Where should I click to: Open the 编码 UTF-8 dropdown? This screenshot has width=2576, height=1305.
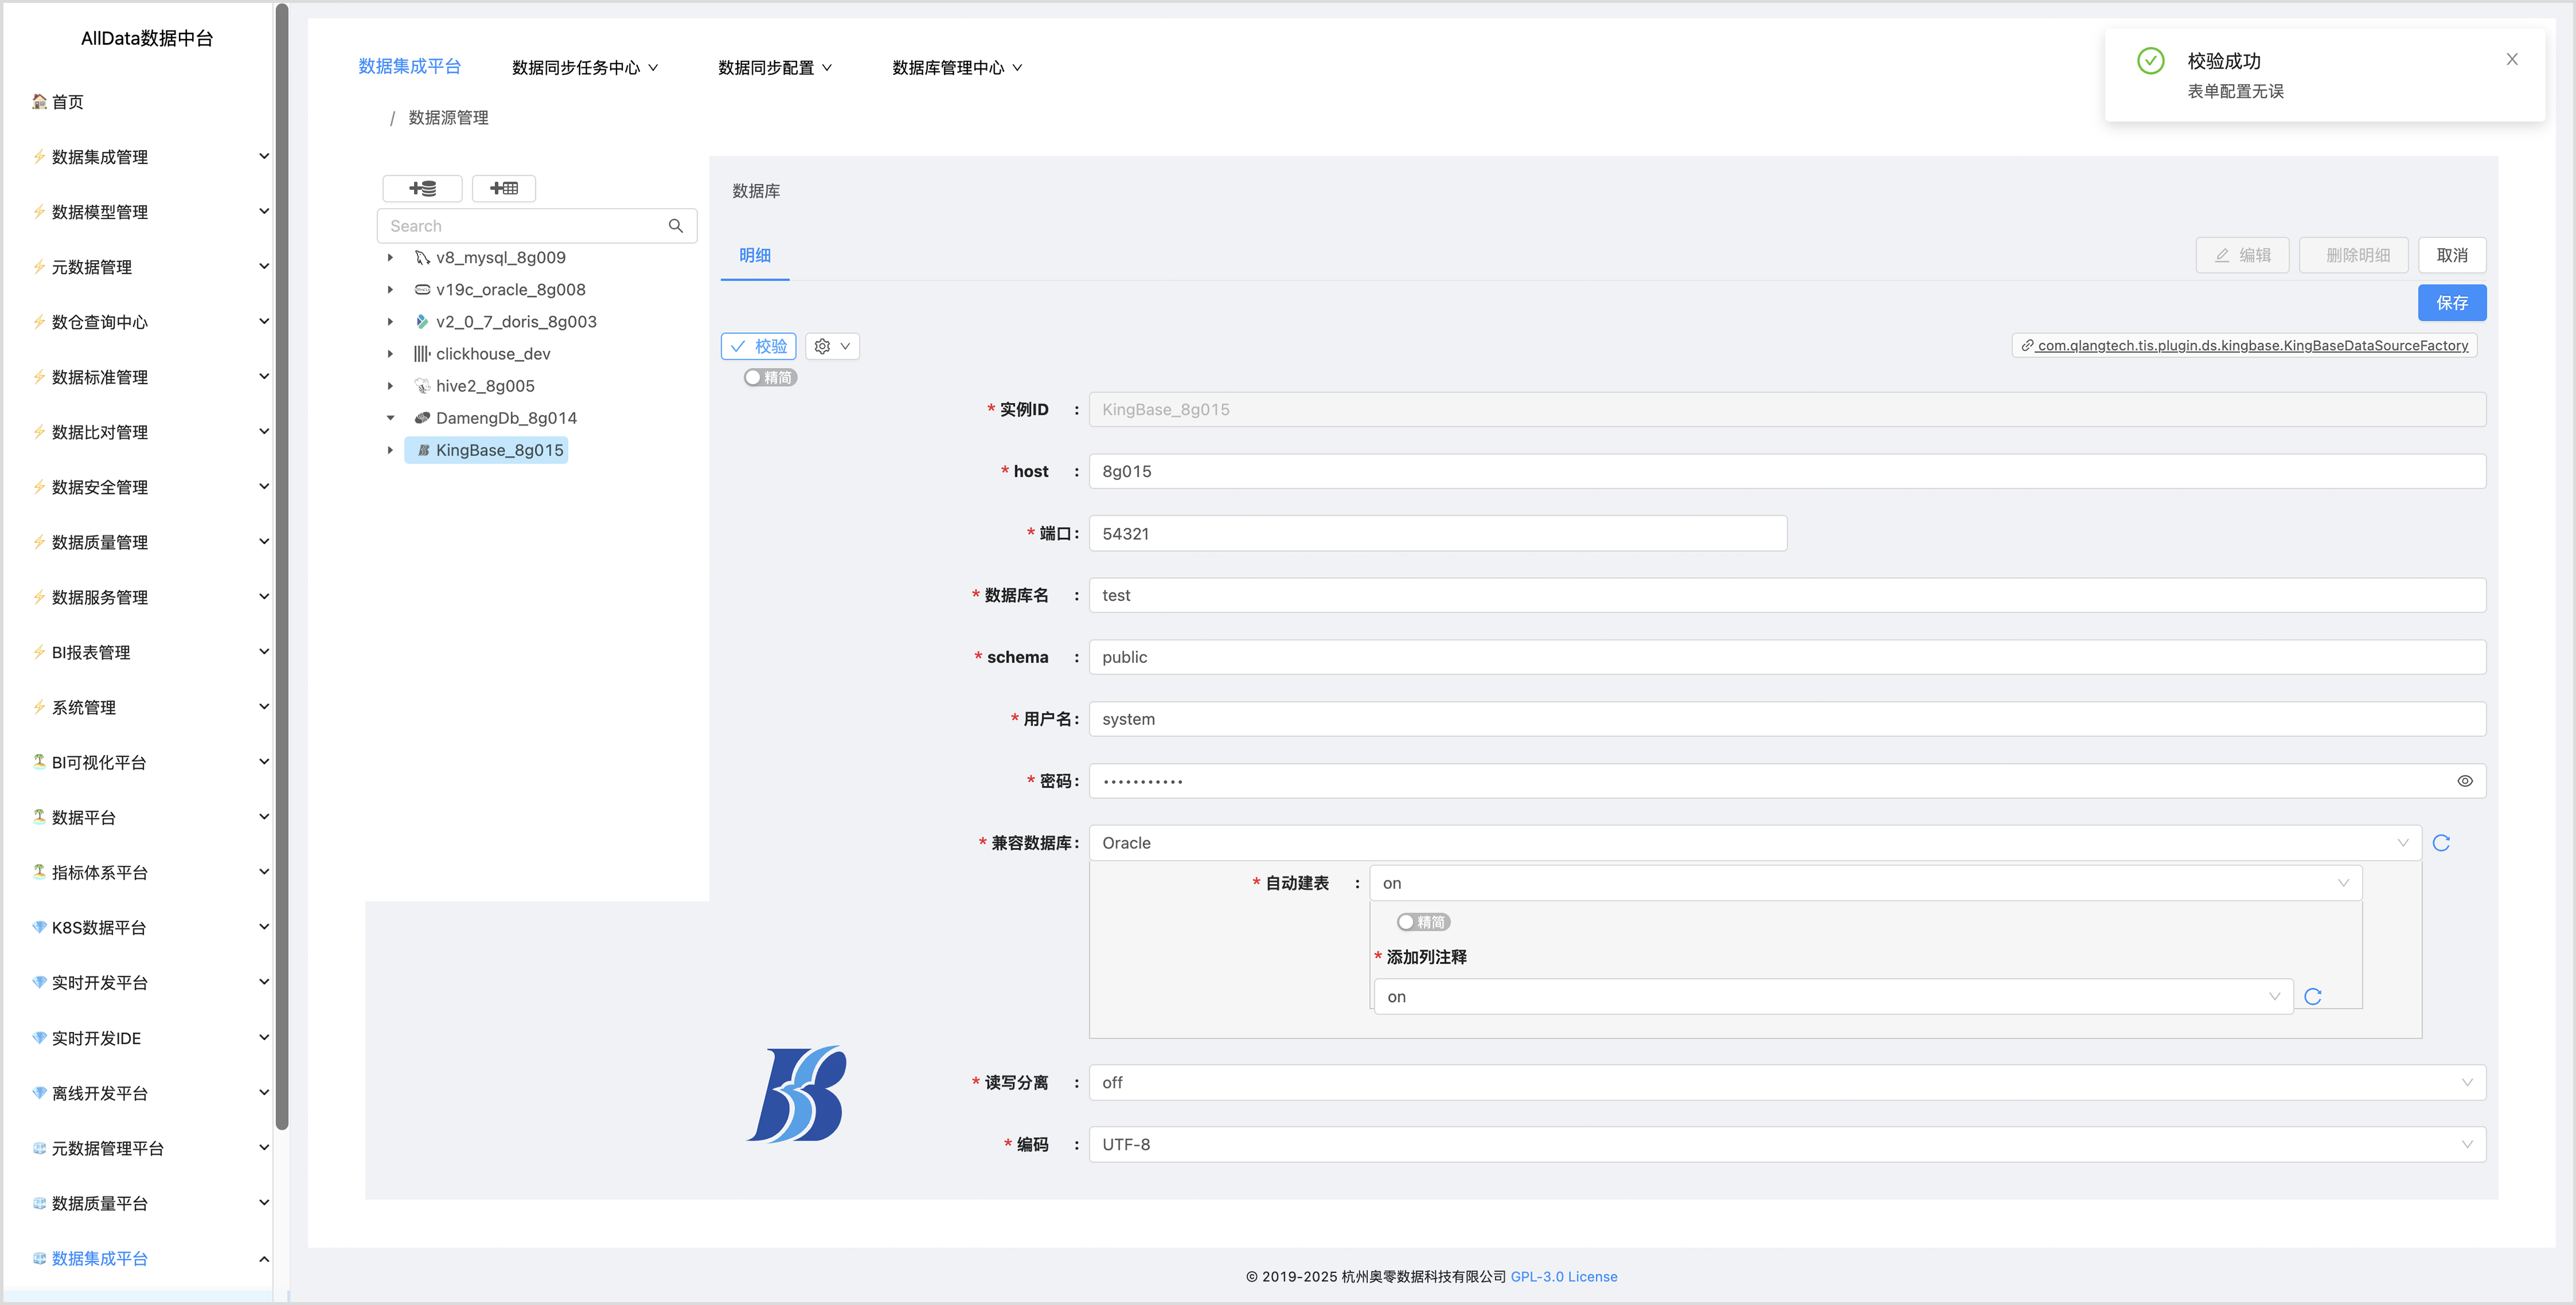point(1787,1145)
